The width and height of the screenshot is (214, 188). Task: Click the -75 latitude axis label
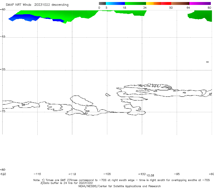tap(3, 111)
